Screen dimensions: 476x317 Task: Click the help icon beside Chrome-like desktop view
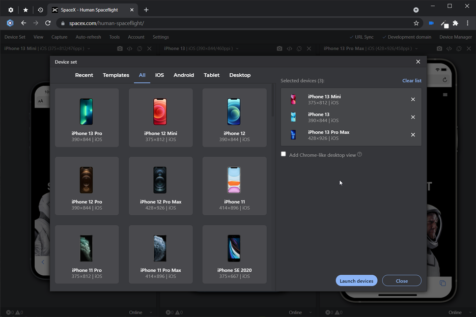(x=359, y=154)
